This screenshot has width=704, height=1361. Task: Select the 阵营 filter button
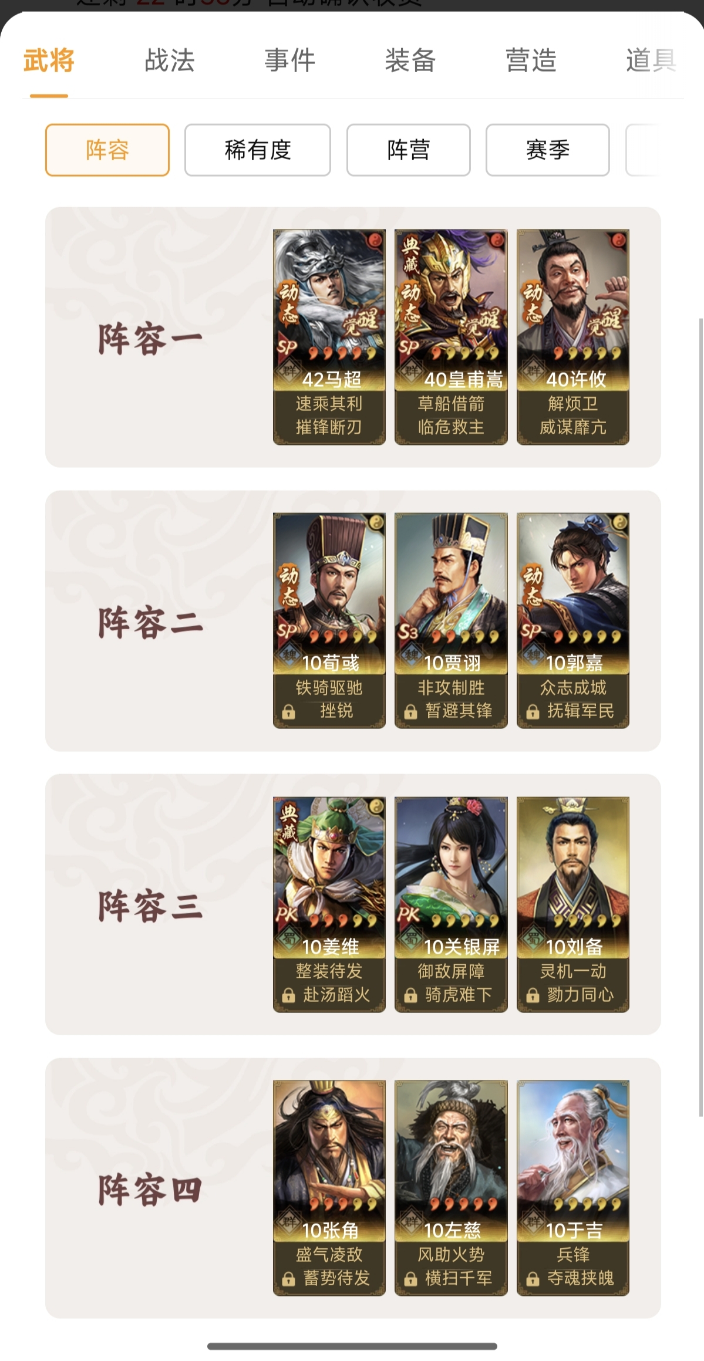click(409, 150)
